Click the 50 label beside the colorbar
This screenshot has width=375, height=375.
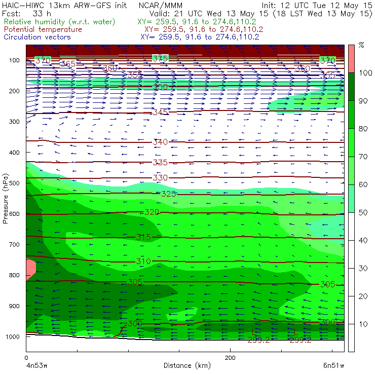coord(363,212)
